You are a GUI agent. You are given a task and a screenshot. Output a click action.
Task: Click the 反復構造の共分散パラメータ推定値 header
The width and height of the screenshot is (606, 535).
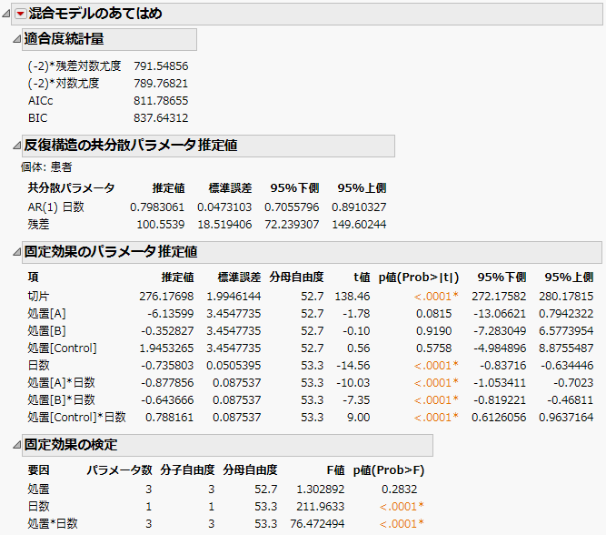coord(208,146)
